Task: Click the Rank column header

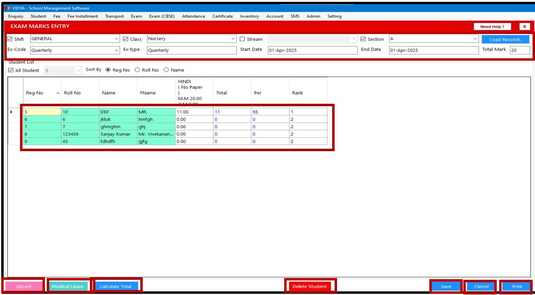Action: [308, 93]
